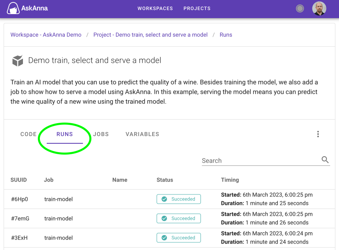Click the project cube icon
The image size is (339, 250).
[x=18, y=61]
